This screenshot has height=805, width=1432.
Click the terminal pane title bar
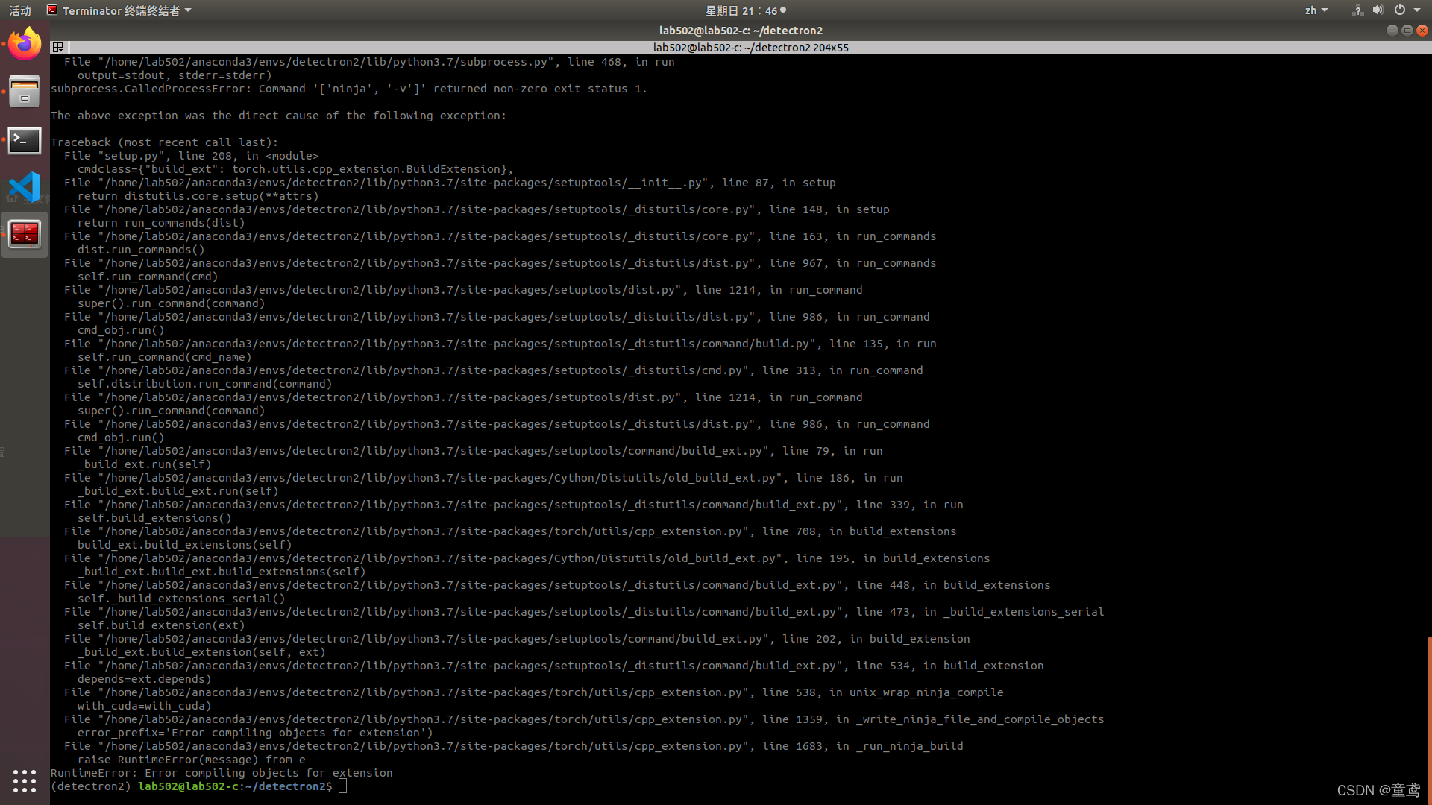(750, 47)
